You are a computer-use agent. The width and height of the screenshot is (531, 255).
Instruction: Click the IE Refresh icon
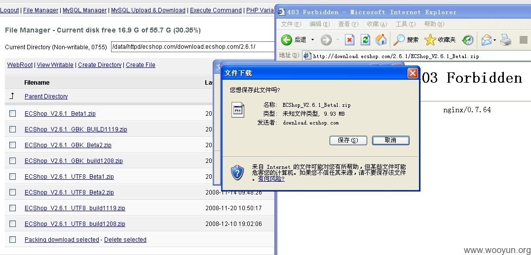(x=365, y=40)
